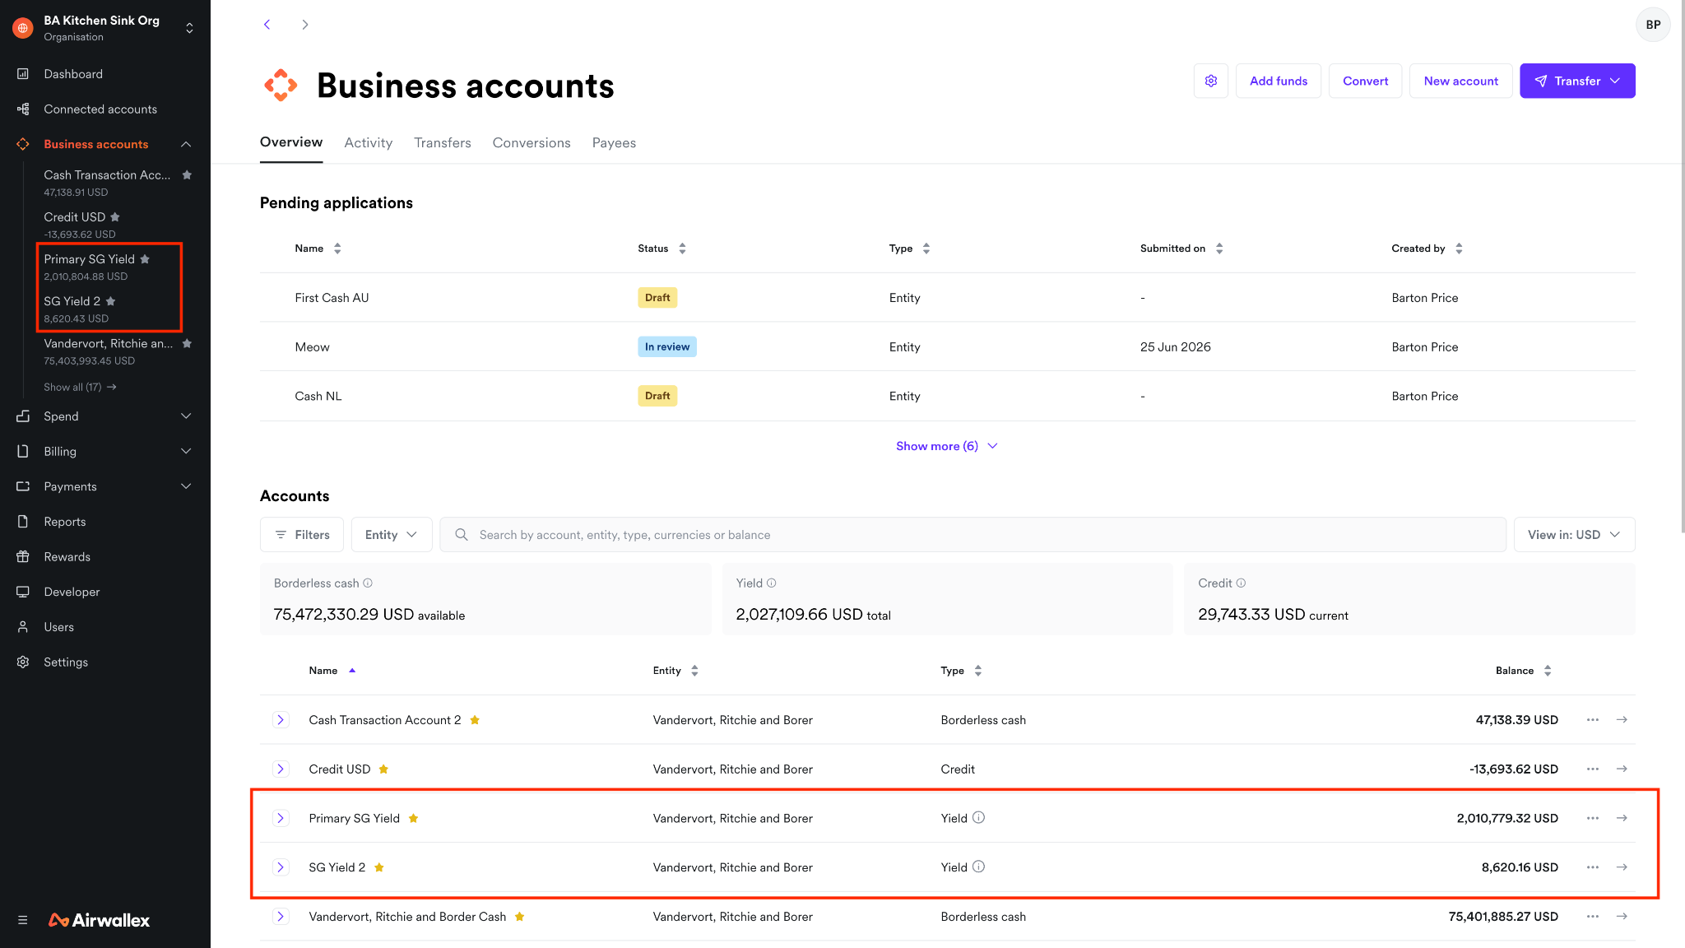
Task: Expand the Cash Transaction Account 2 row
Action: pyautogui.click(x=281, y=720)
